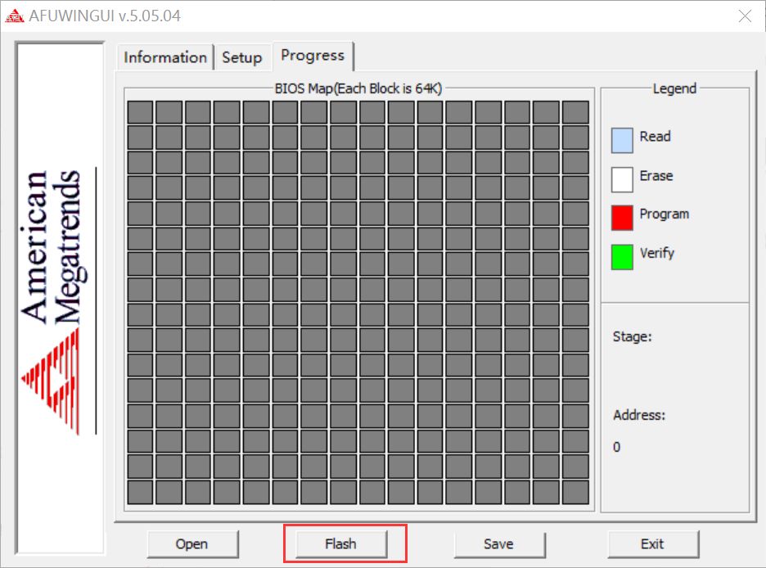Click the 'Stage:' label
This screenshot has width=766, height=568.
(x=632, y=336)
